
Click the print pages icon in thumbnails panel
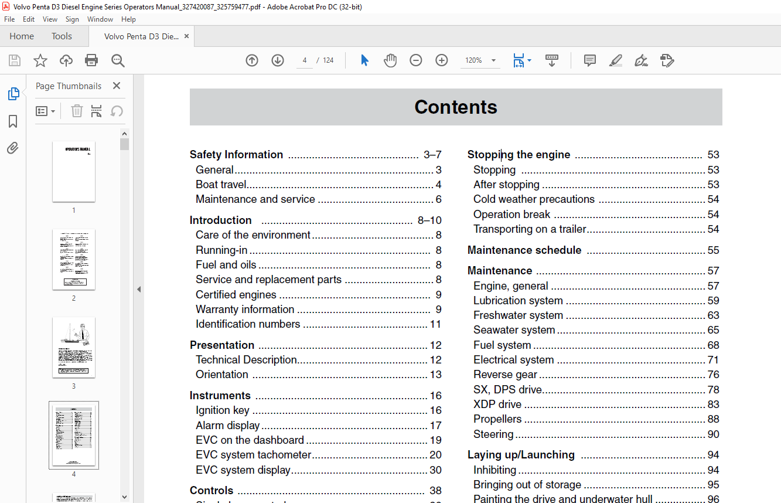click(x=97, y=111)
